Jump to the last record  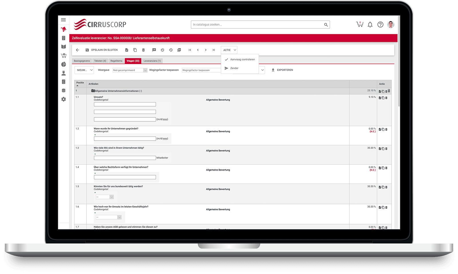click(x=214, y=50)
